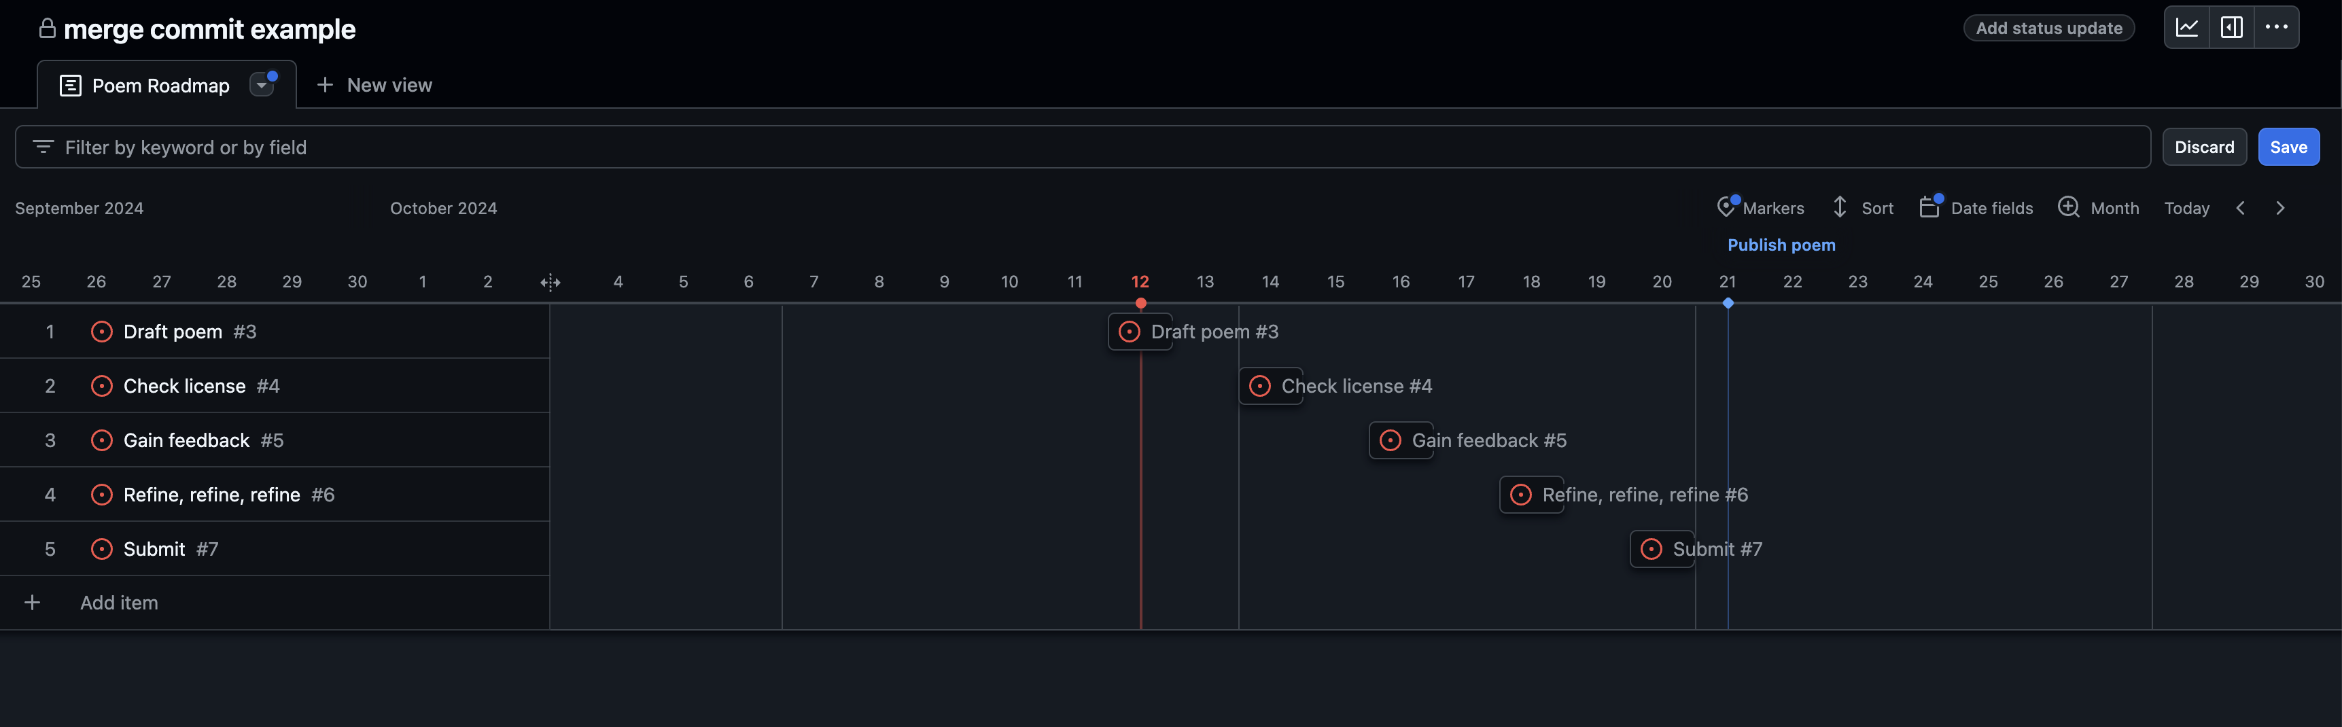Open Date fields calendar icon
The height and width of the screenshot is (727, 2342).
tap(1928, 208)
